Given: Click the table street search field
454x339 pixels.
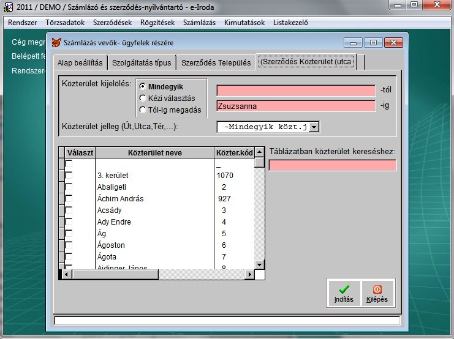Looking at the screenshot, I should (x=332, y=165).
